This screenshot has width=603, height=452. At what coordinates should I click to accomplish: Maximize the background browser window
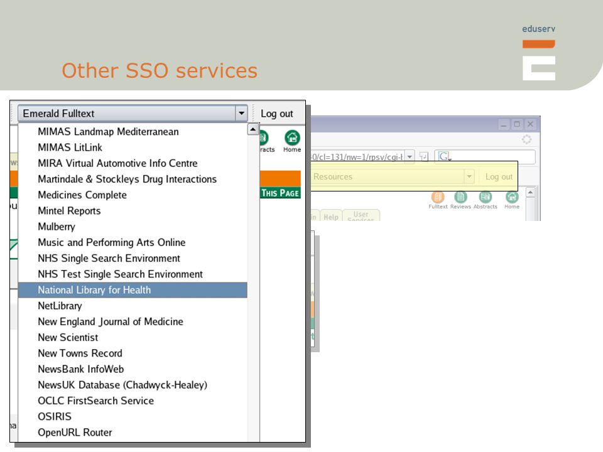click(517, 124)
